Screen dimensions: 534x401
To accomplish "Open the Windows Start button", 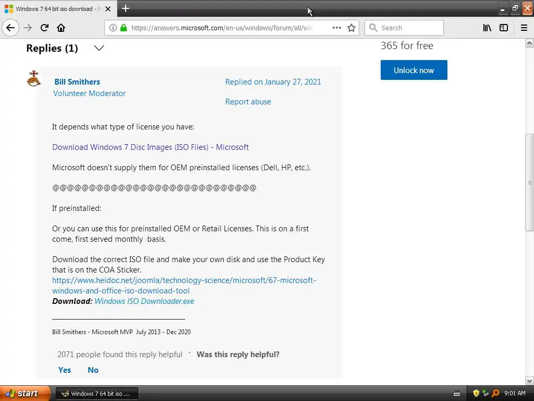I will coord(25,394).
